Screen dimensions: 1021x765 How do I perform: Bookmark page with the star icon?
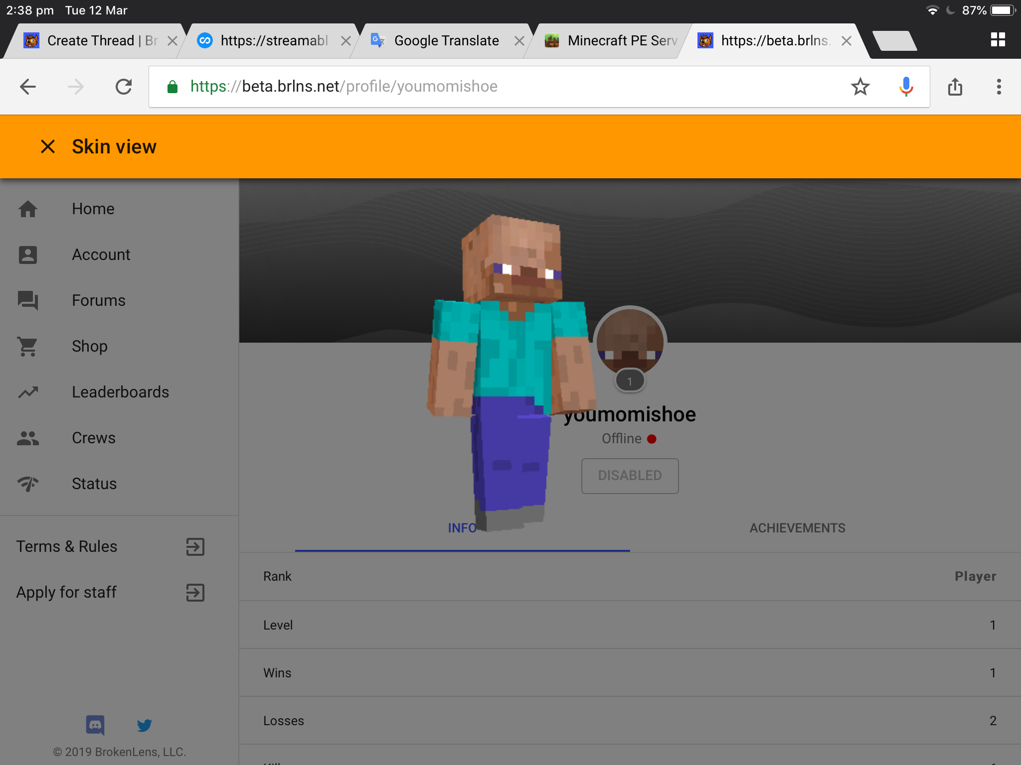click(x=860, y=87)
